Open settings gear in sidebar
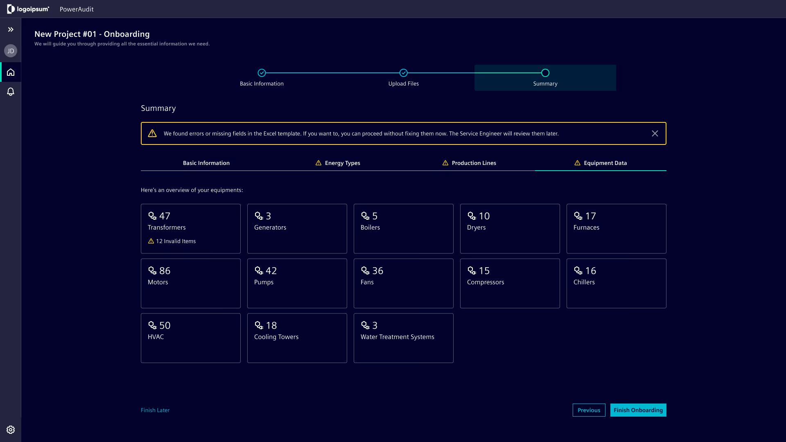 11,430
